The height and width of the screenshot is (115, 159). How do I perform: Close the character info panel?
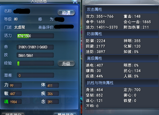75,1
